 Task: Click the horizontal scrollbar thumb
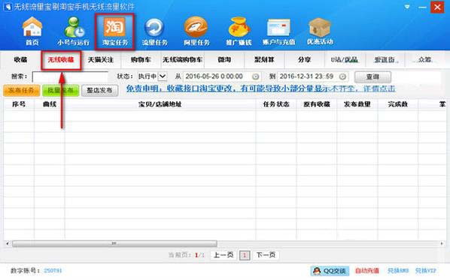point(115,244)
